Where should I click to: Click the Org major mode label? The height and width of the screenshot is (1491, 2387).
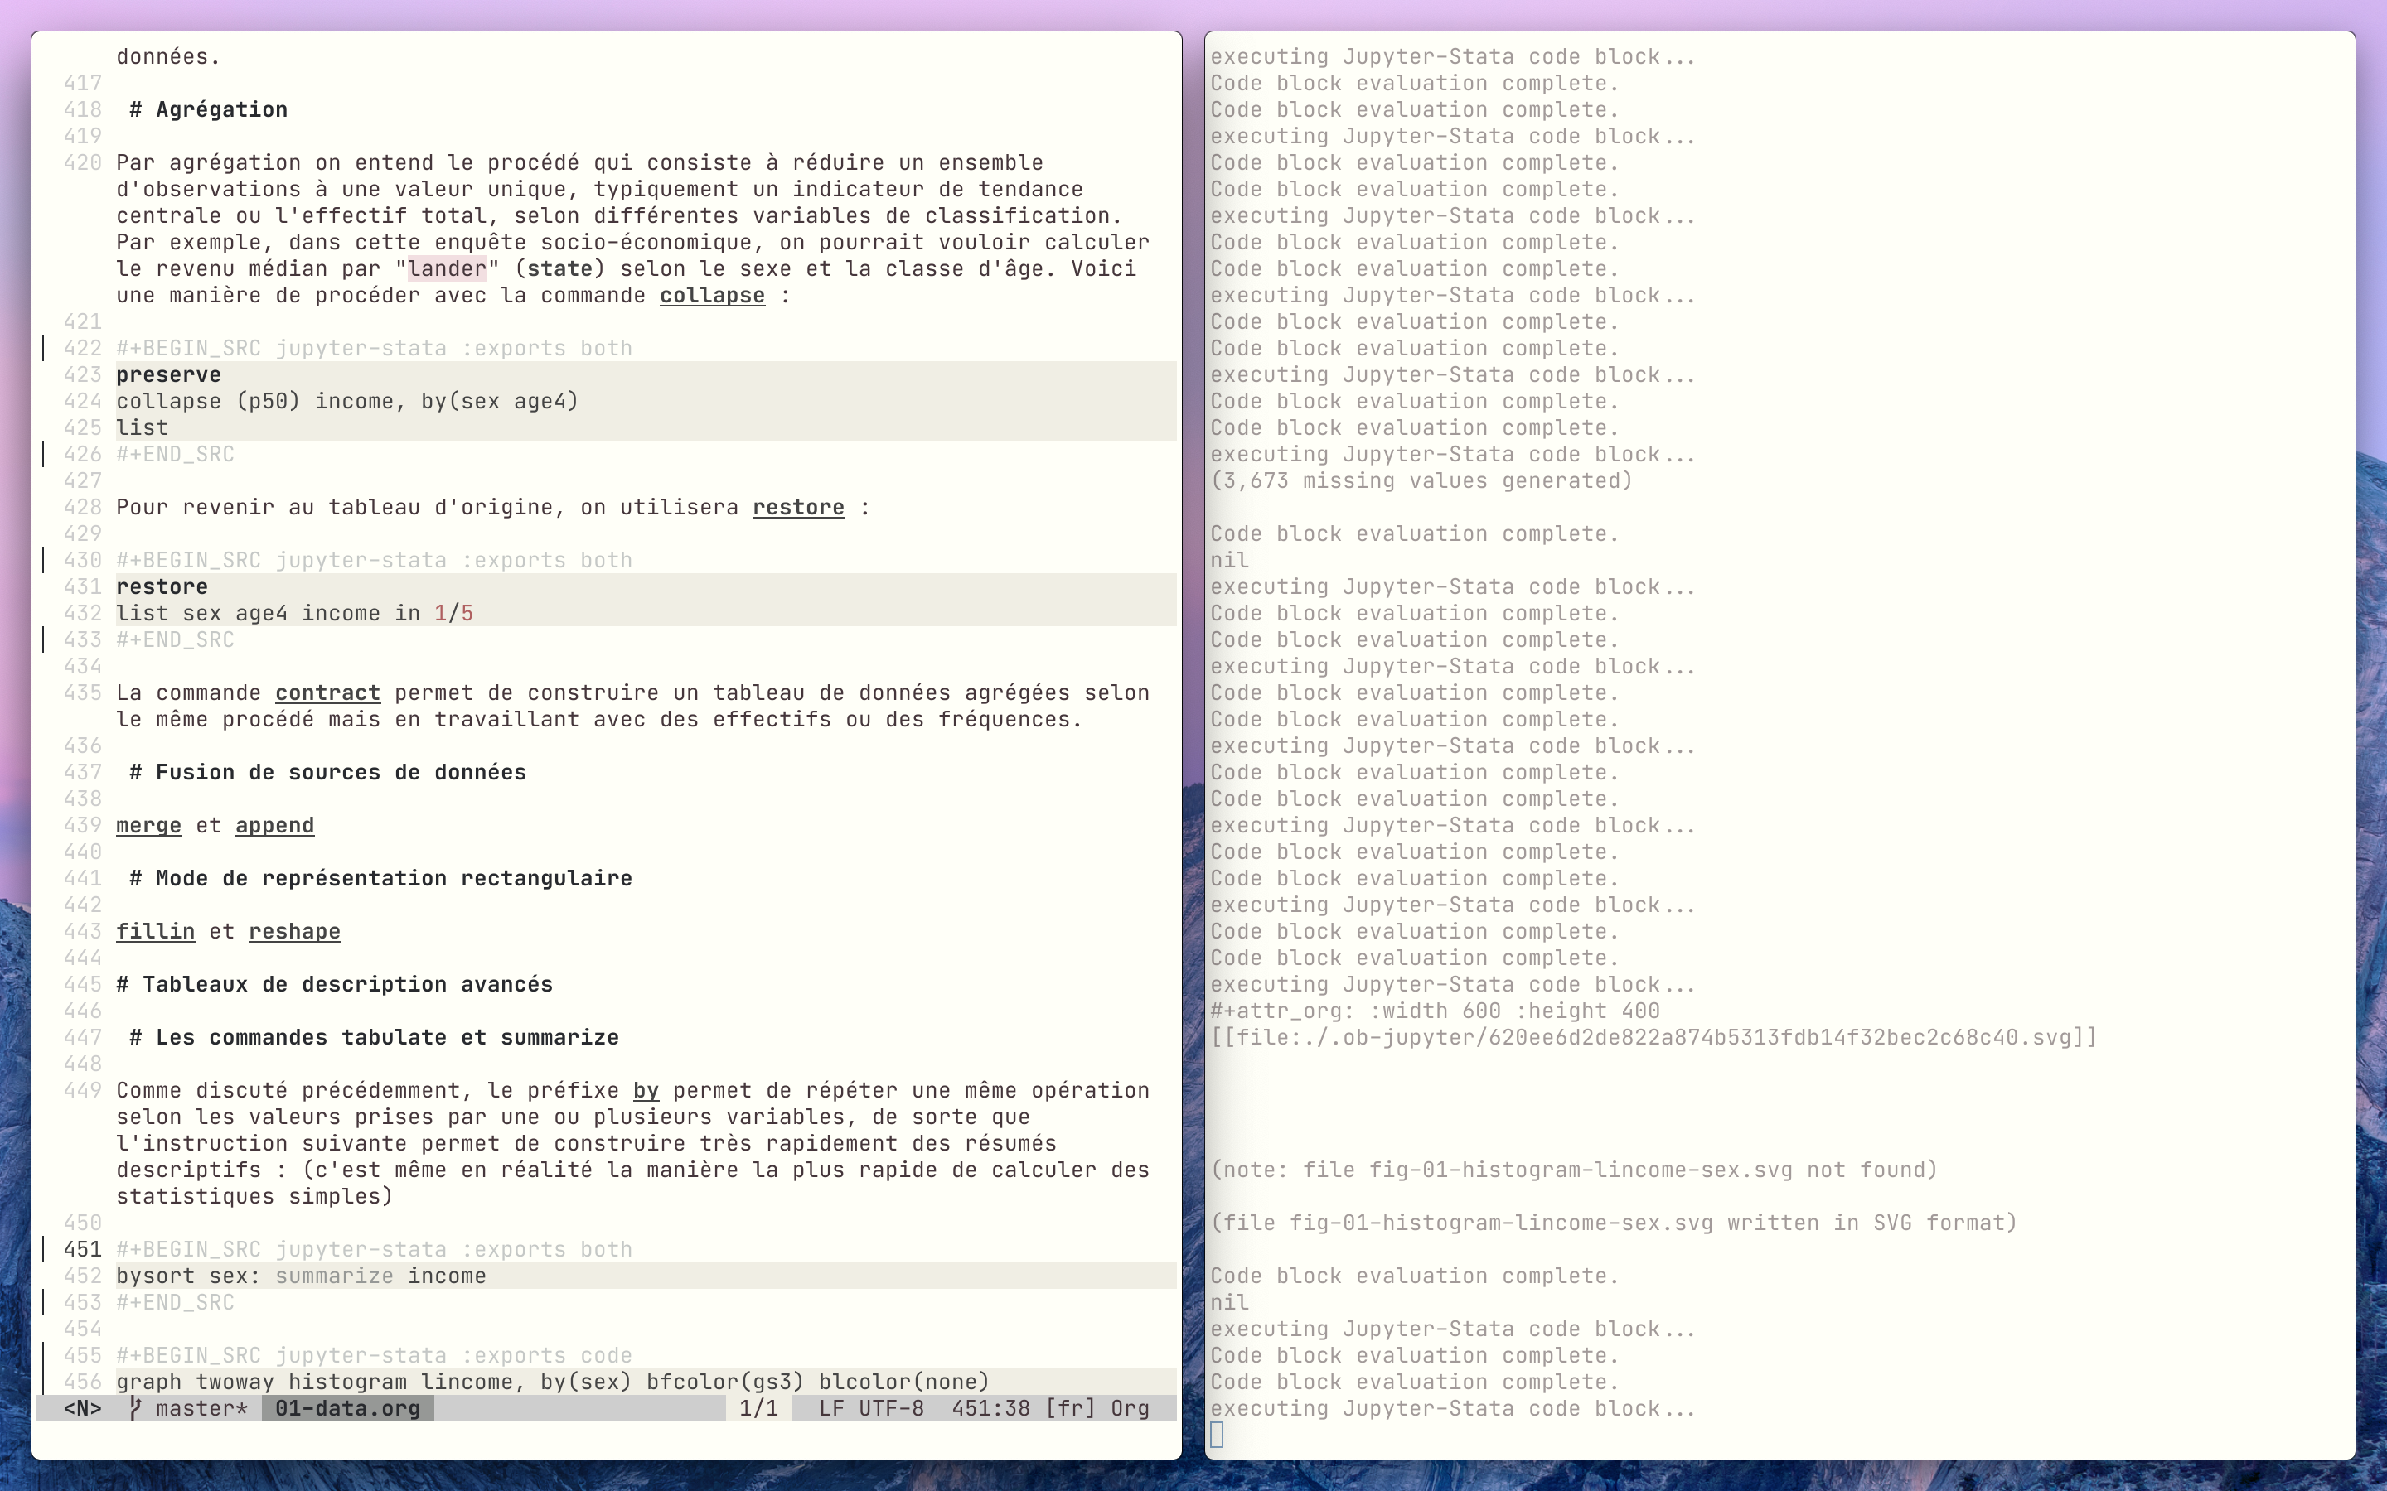1130,1408
